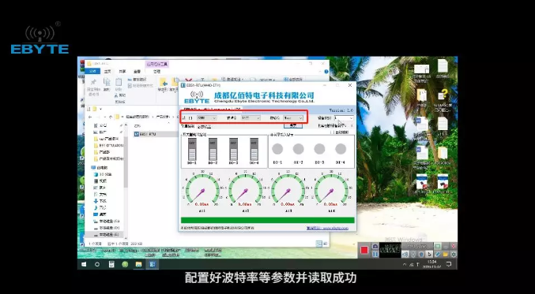This screenshot has width=535, height=294.
Task: Click the Pin to Quick access ribbon icon
Action: click(x=92, y=82)
